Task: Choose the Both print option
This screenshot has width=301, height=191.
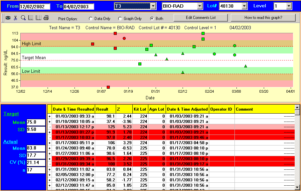Action: (152, 19)
